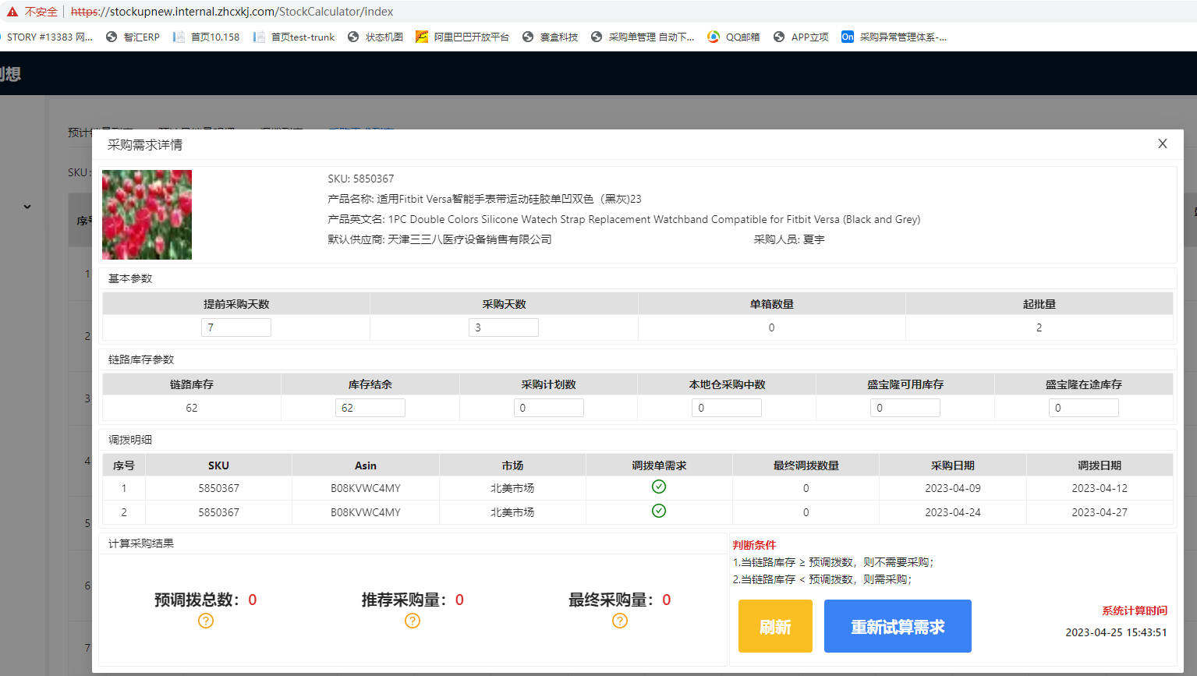This screenshot has height=676, width=1197.
Task: Focus the 提前采购天数 input field
Action: (236, 327)
